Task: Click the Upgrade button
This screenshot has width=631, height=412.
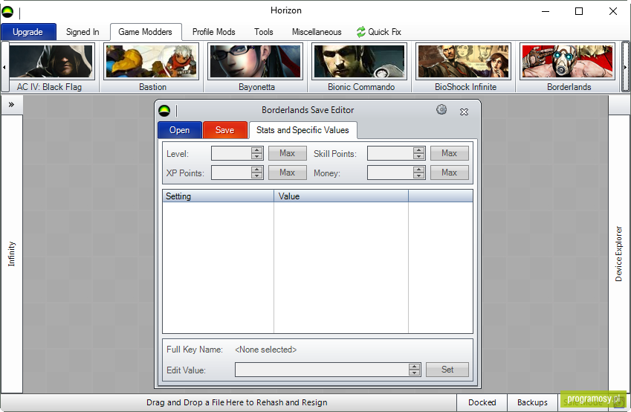Action: [28, 32]
